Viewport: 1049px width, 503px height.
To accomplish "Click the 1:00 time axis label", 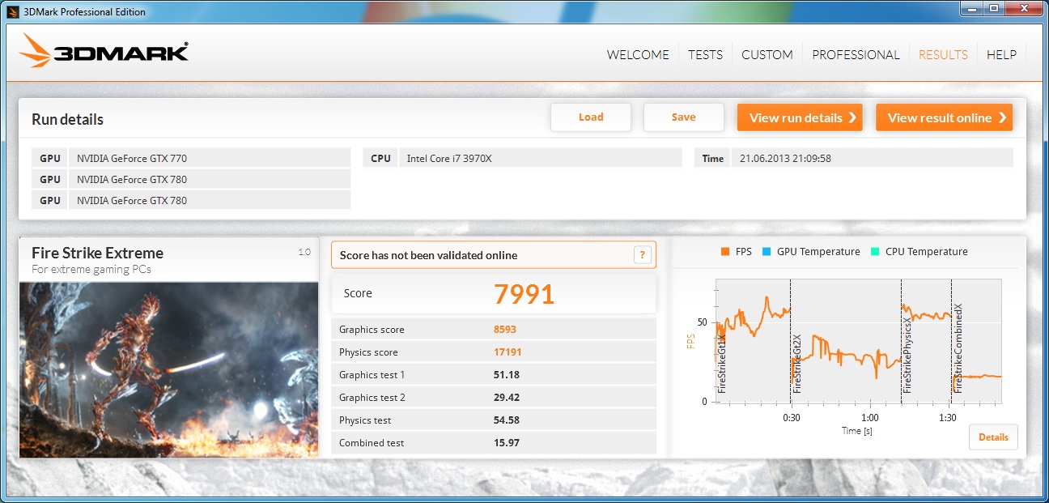I will tap(869, 418).
